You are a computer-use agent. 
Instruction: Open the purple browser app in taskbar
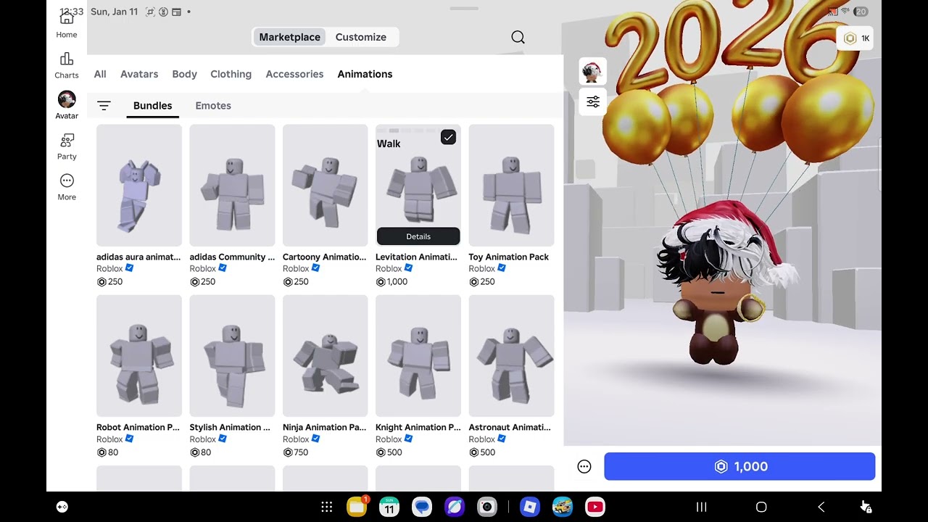tap(455, 507)
